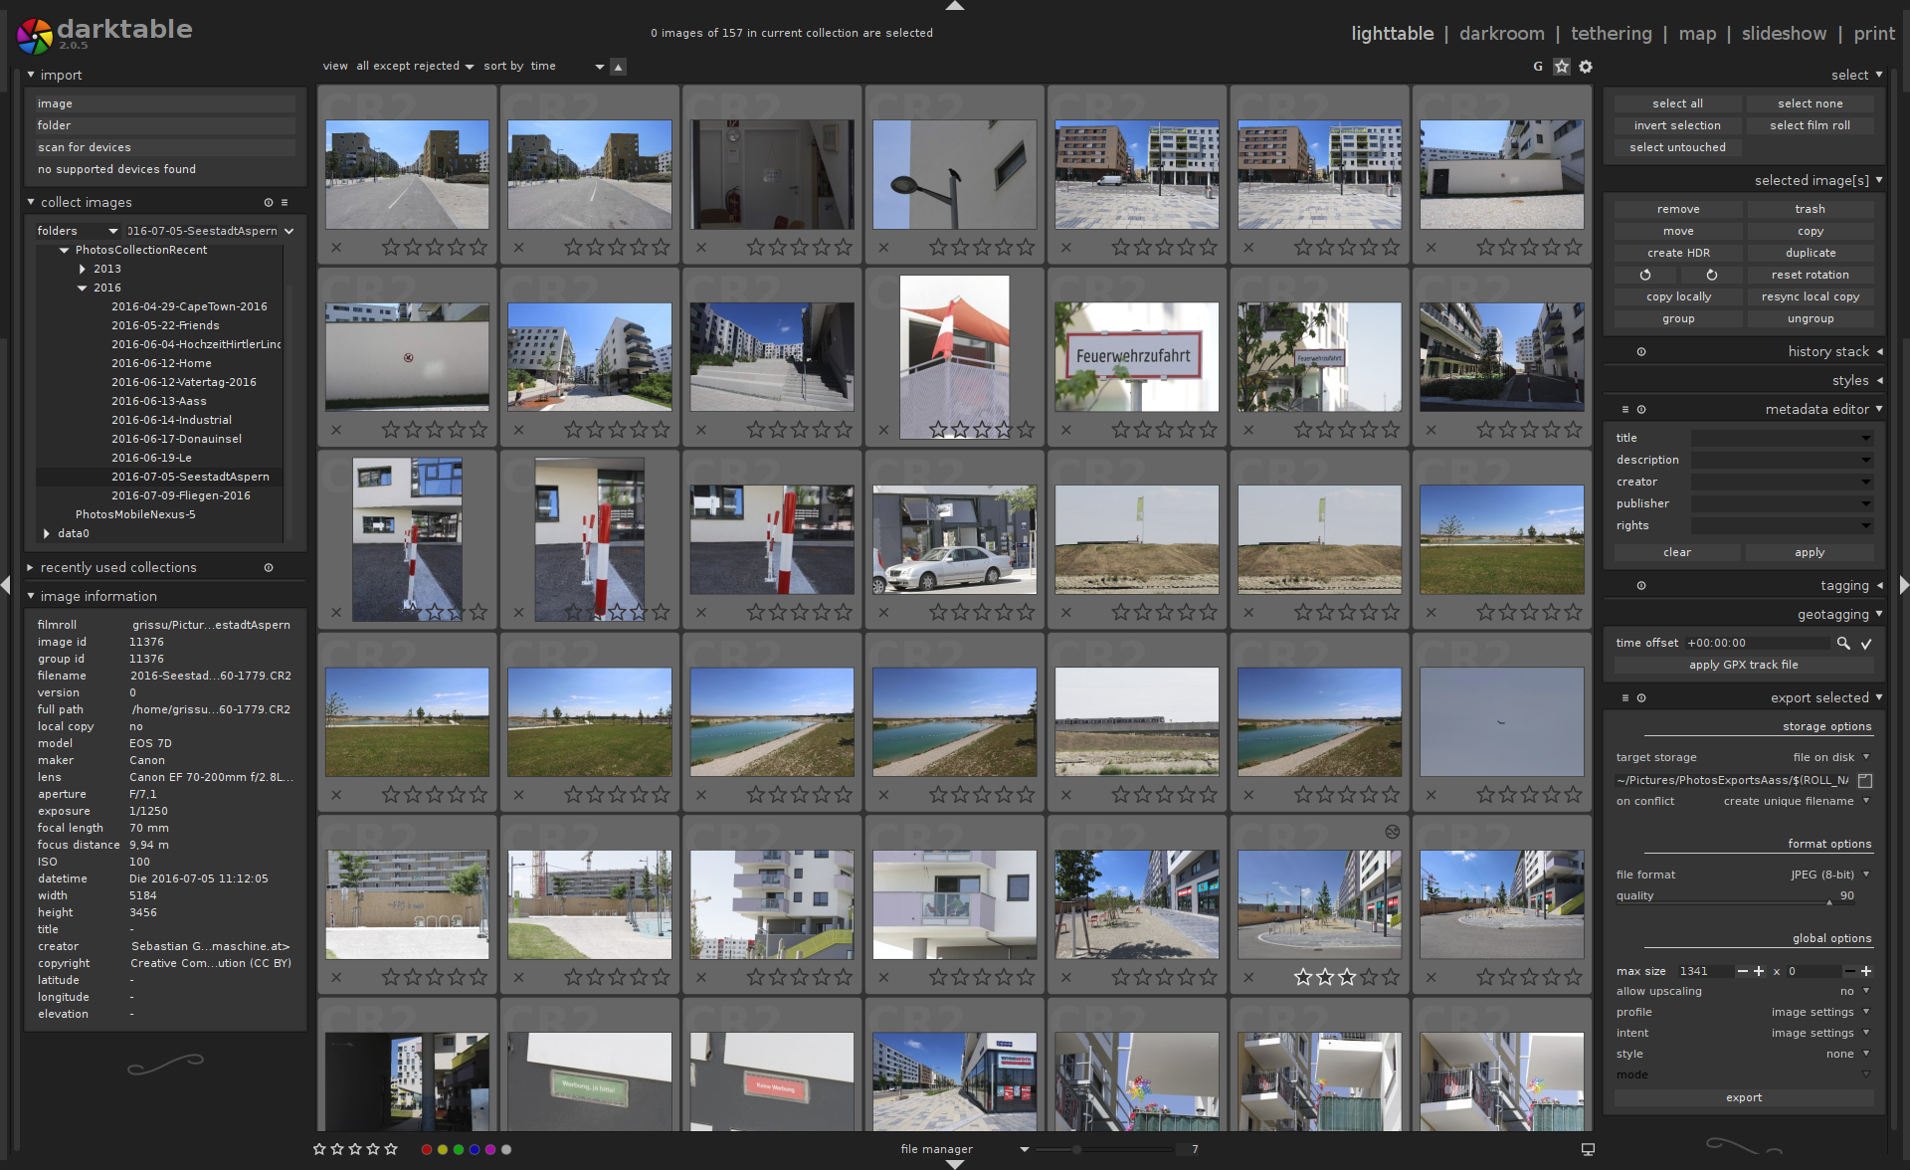The width and height of the screenshot is (1910, 1170).
Task: Select folder 2016-06-14-Industrial
Action: point(171,421)
